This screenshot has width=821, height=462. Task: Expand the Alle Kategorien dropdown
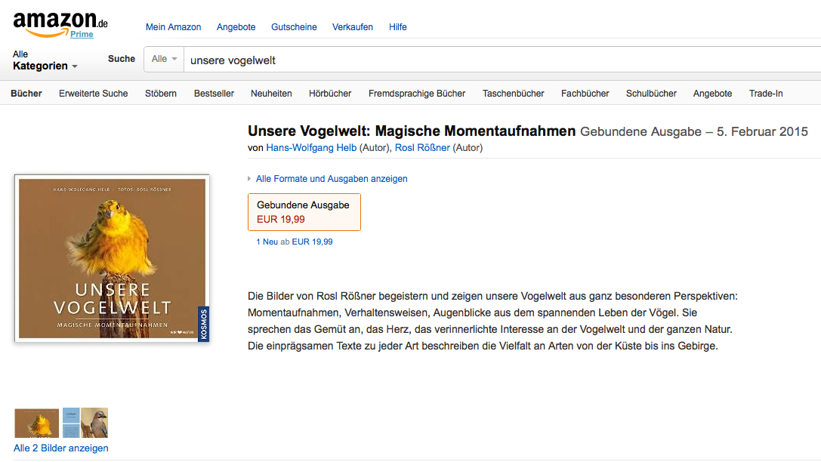coord(45,60)
